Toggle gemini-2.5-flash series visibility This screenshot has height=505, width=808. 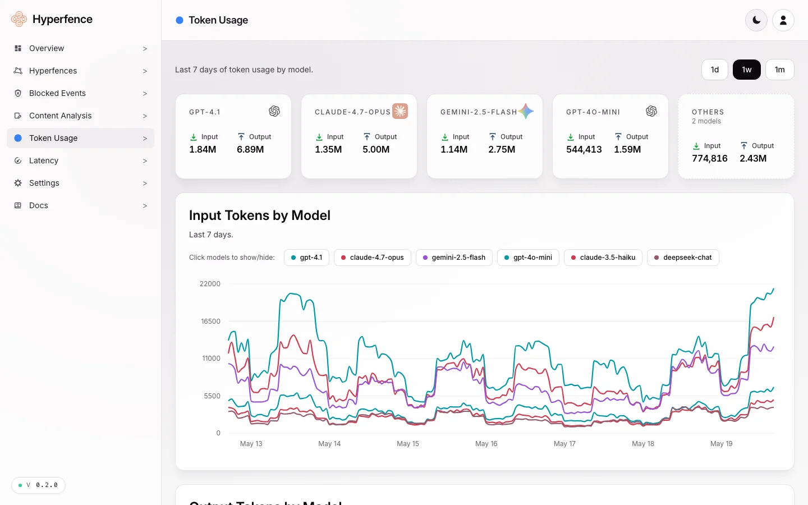(x=454, y=258)
